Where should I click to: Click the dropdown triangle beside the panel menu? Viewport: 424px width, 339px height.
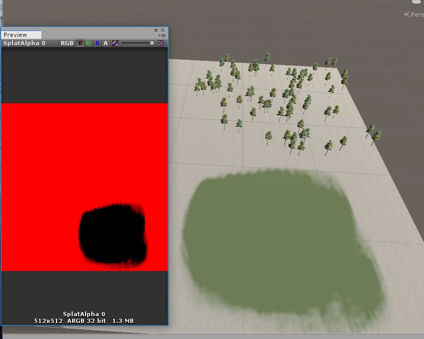tap(159, 35)
